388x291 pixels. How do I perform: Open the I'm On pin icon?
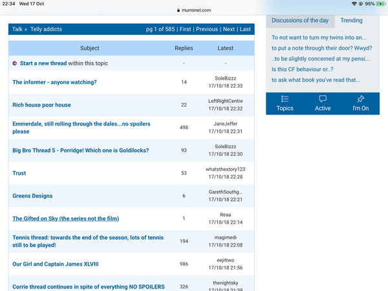(x=360, y=99)
